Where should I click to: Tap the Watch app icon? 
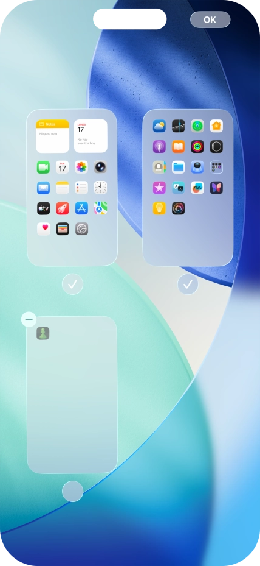pos(216,147)
